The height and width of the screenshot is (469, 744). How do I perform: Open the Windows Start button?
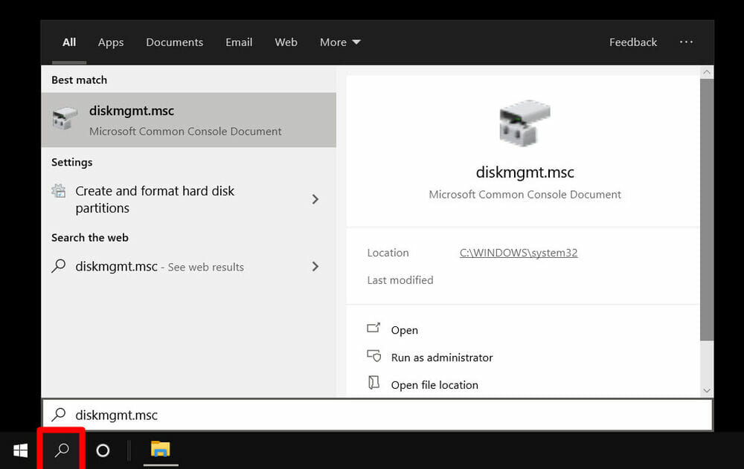pyautogui.click(x=19, y=450)
